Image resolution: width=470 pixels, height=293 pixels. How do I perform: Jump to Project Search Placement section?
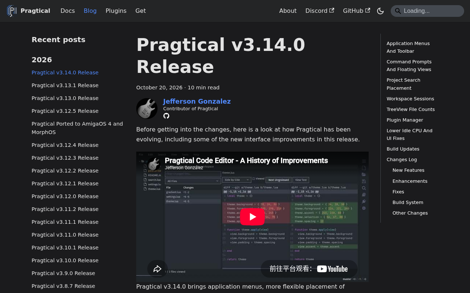pos(404,84)
